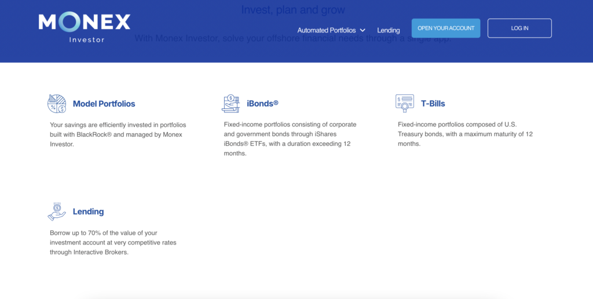Click the Lending hand-and-coin icon

(x=57, y=211)
